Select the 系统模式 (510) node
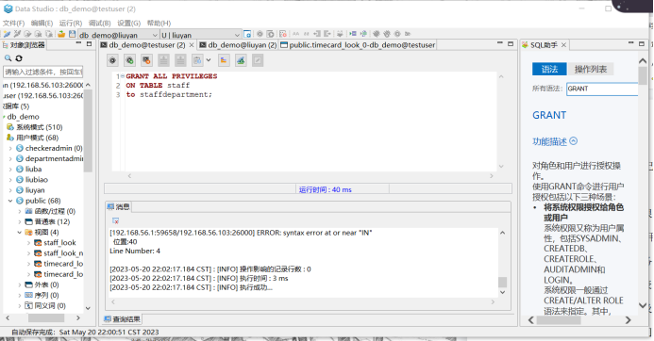 (36, 127)
